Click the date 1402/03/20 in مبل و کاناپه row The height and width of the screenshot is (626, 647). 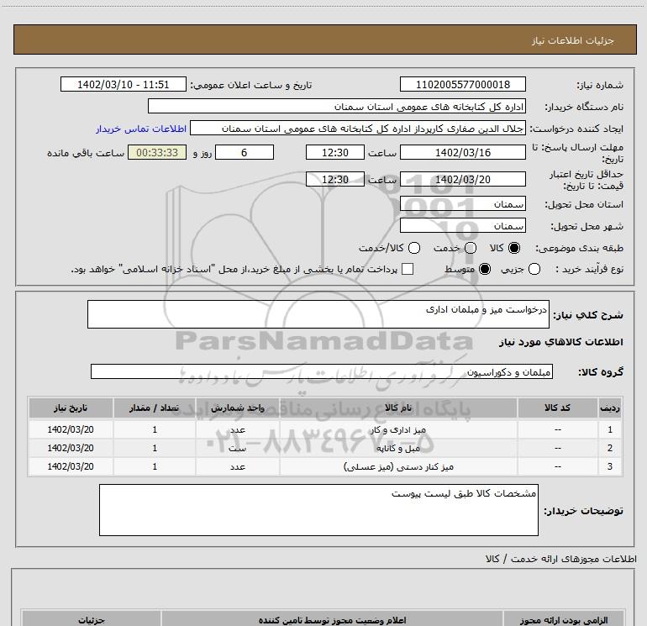pos(71,448)
